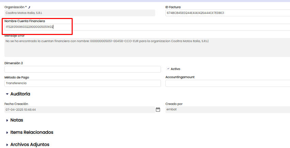This screenshot has width=290, height=148.
Task: Open the Método de Pago Transferencia field
Action: (x=82, y=83)
